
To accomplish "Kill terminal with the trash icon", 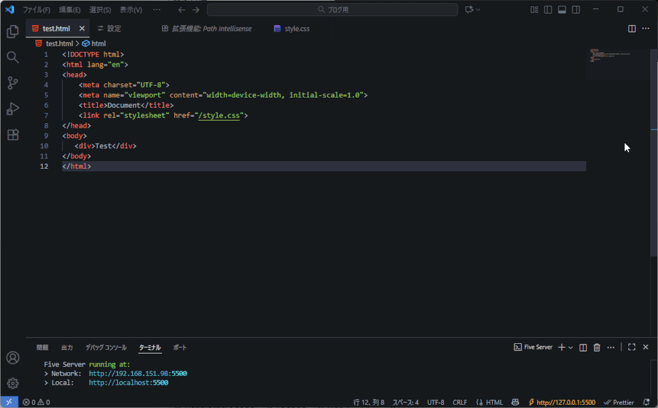I will (x=597, y=347).
